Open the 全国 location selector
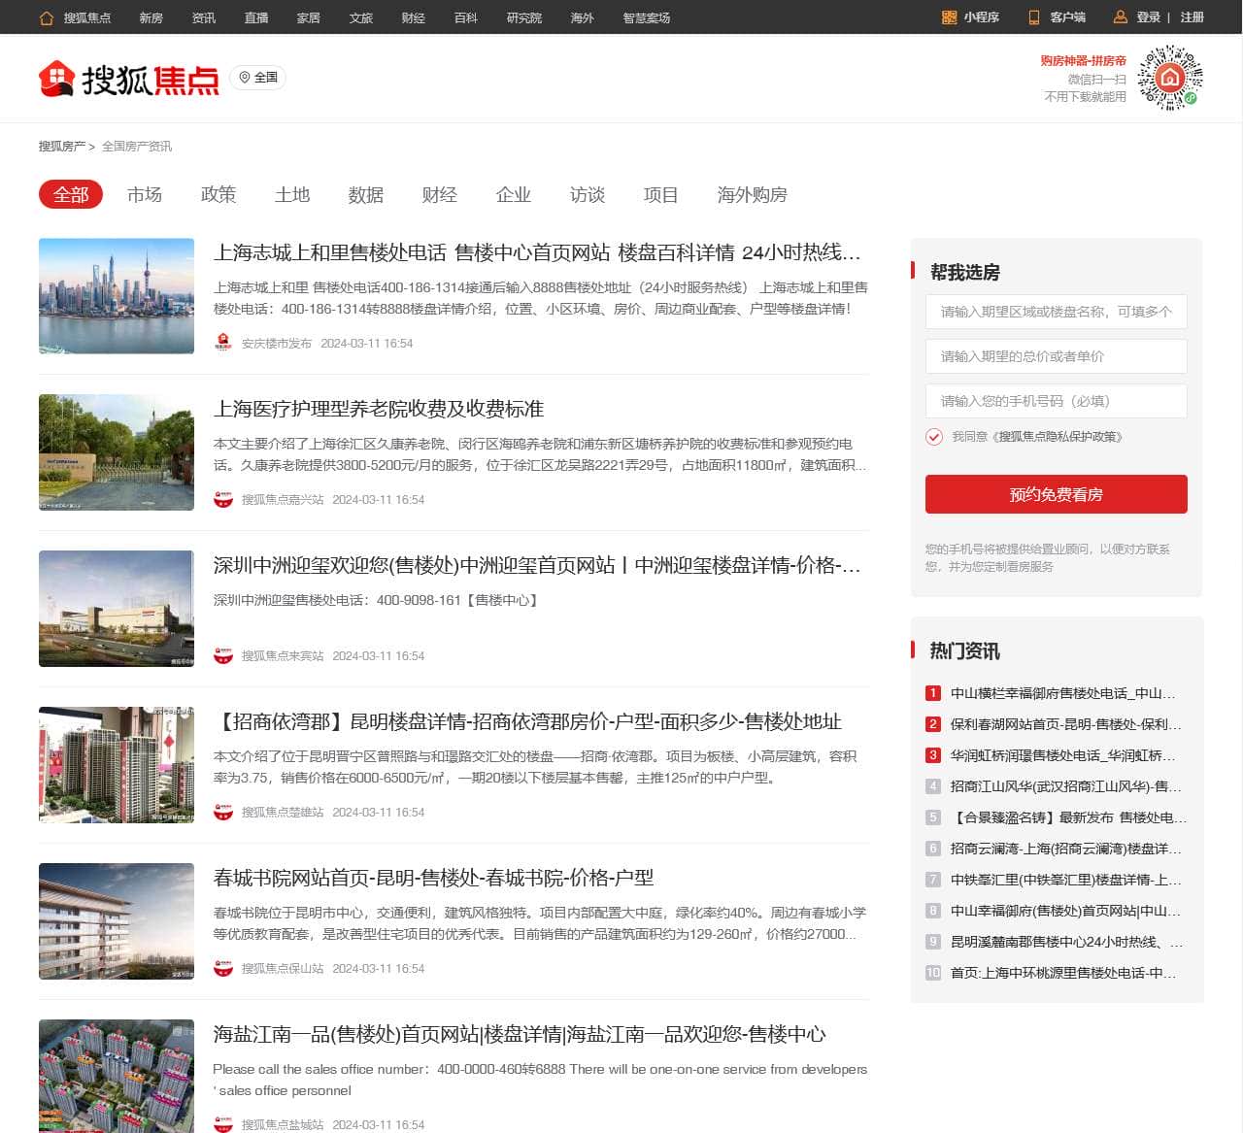 [258, 78]
